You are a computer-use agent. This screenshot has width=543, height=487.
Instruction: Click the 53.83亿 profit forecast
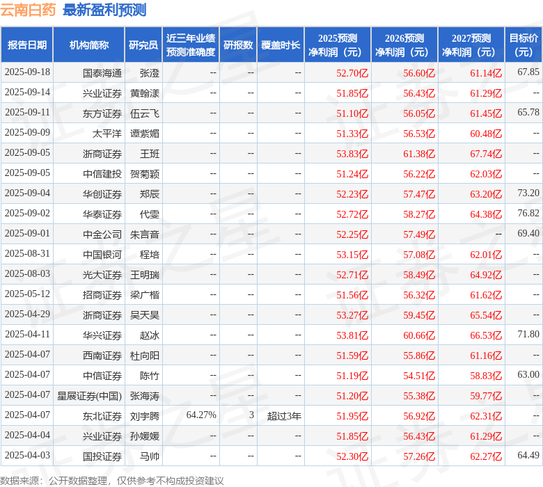click(x=352, y=154)
